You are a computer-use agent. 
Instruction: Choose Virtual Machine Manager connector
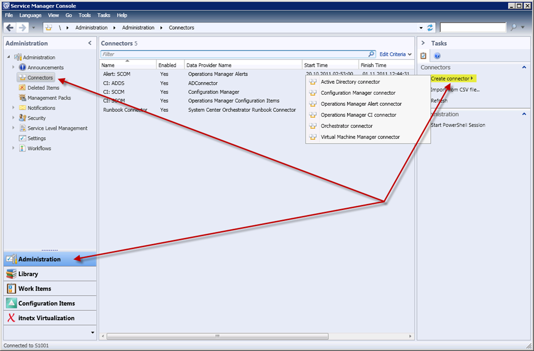click(x=360, y=137)
